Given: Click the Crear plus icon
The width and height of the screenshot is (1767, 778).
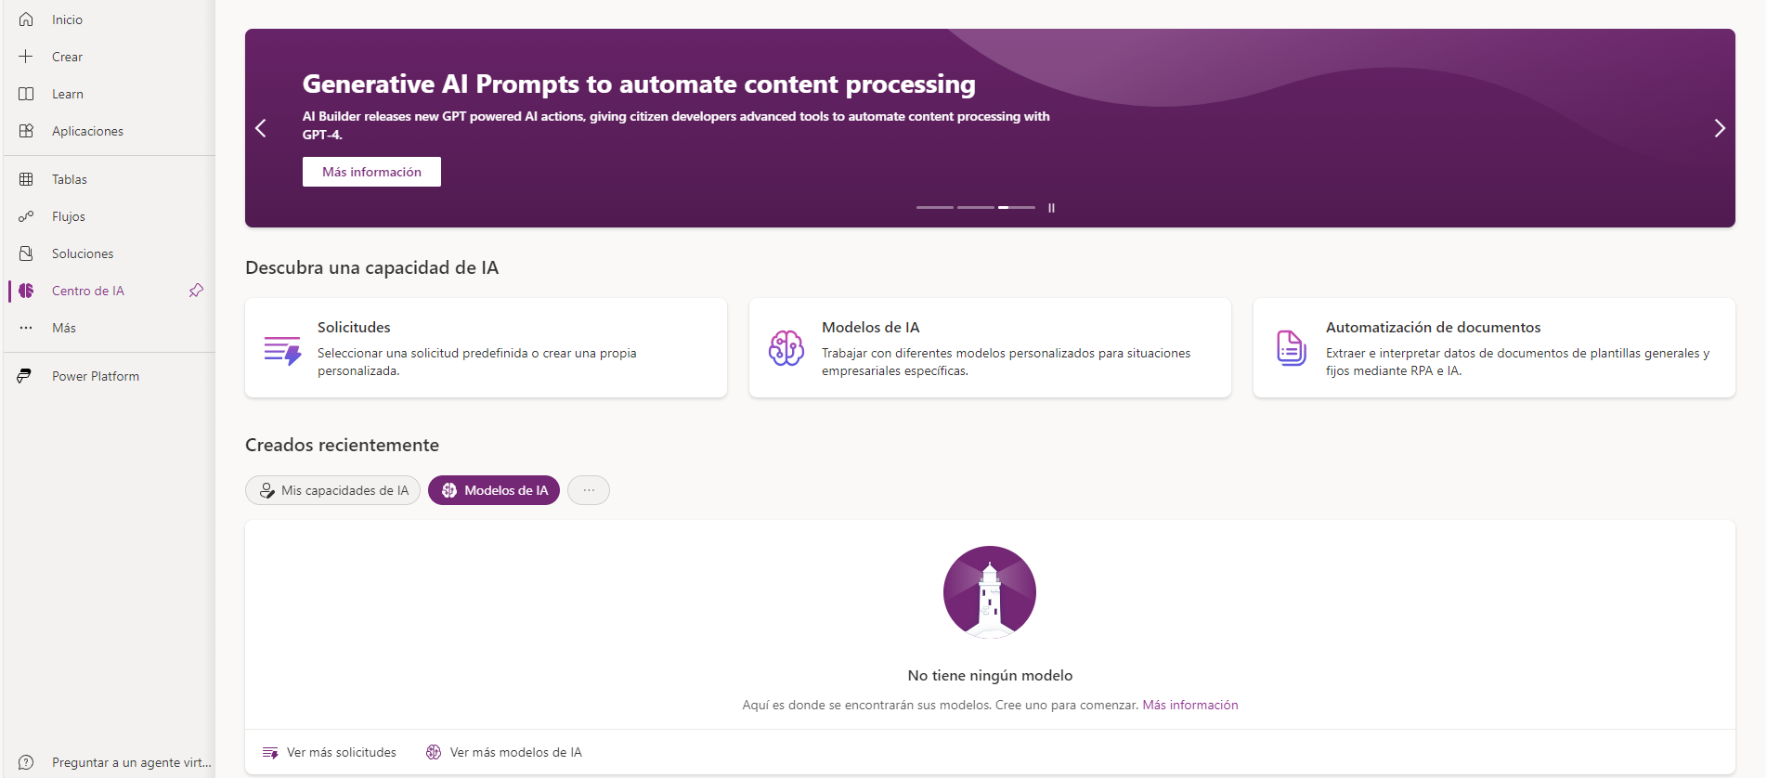Looking at the screenshot, I should 26,57.
